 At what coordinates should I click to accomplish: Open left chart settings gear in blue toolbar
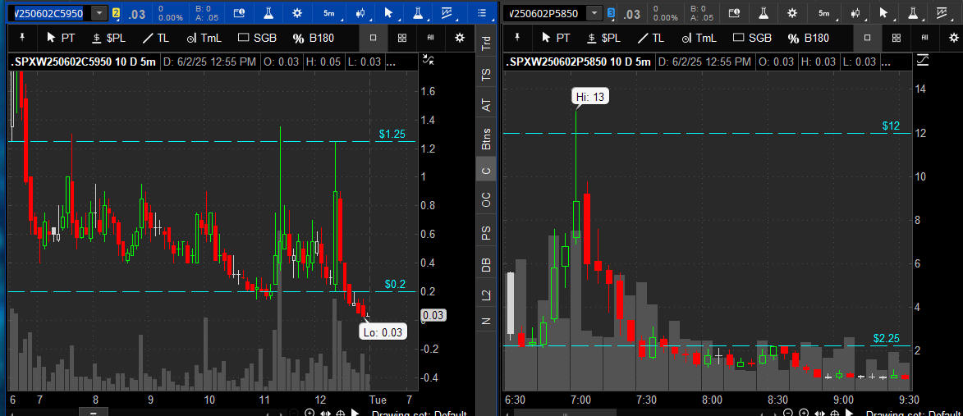point(297,13)
